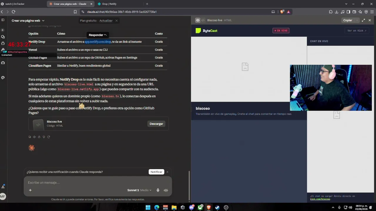Image resolution: width=376 pixels, height=211 pixels.
Task: Open the kick.com/biscoso link
Action: coord(320,199)
